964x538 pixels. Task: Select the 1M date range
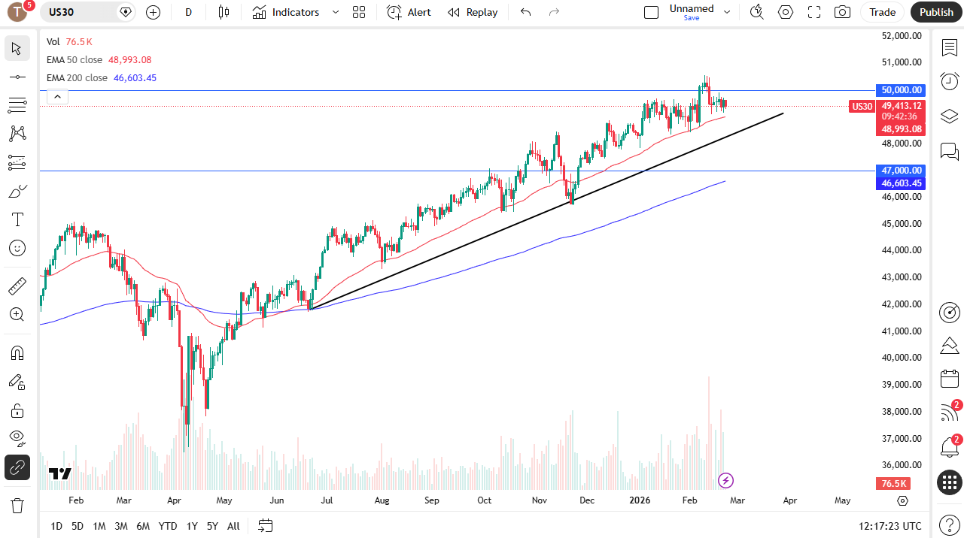(99, 526)
